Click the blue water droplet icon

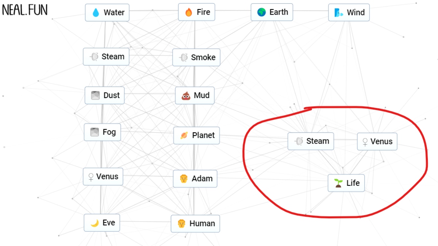pyautogui.click(x=96, y=13)
